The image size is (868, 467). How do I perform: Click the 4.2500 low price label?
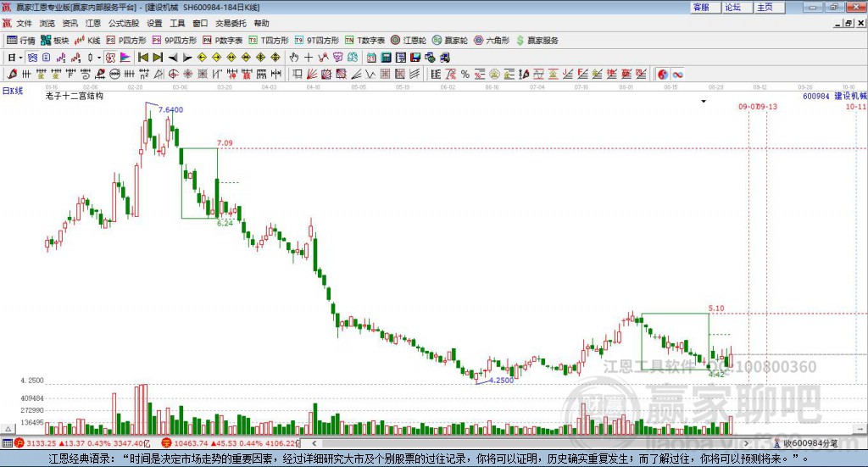click(502, 381)
